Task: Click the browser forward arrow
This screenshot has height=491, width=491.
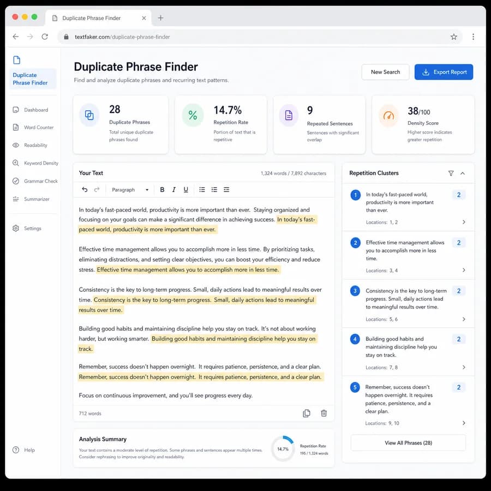Action: 30,37
